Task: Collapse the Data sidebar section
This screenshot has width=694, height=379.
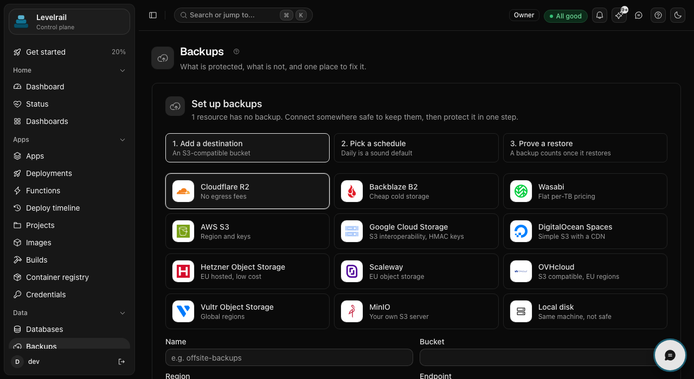Action: pos(123,313)
